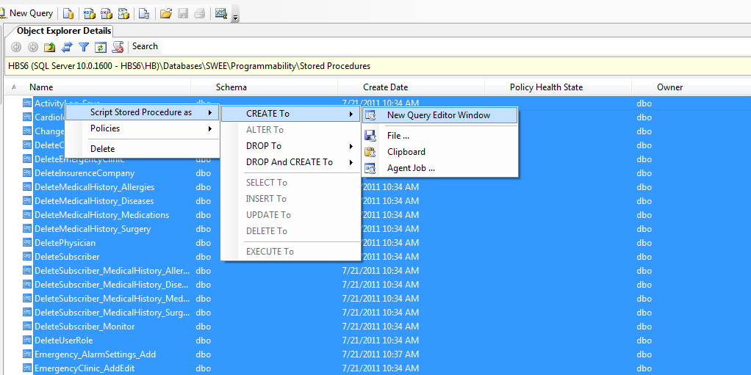Choose Agent Job ... as the script destination
751x375 pixels.
(x=439, y=168)
